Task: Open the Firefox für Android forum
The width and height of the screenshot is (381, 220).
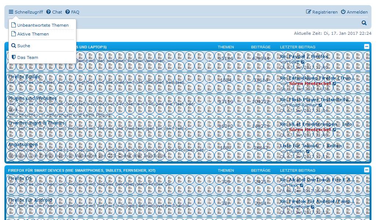Action: 30,200
